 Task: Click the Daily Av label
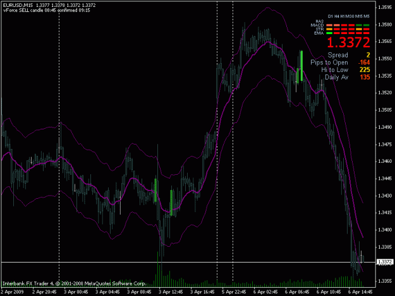(337, 77)
